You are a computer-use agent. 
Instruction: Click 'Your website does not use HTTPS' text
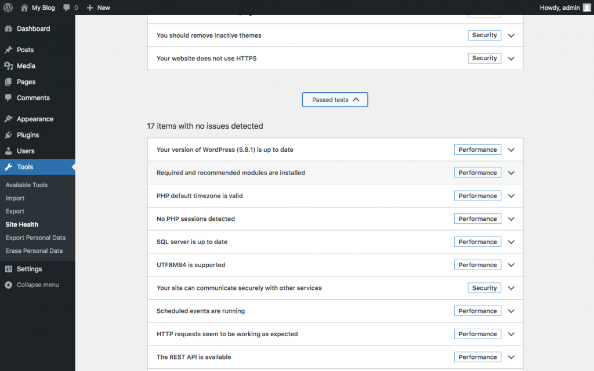click(x=207, y=59)
